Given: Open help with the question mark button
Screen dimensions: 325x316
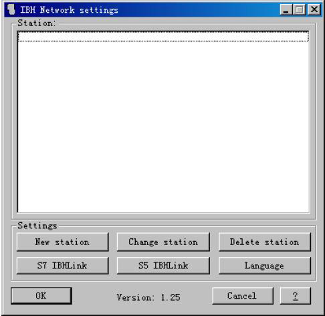Looking at the screenshot, I should click(295, 296).
